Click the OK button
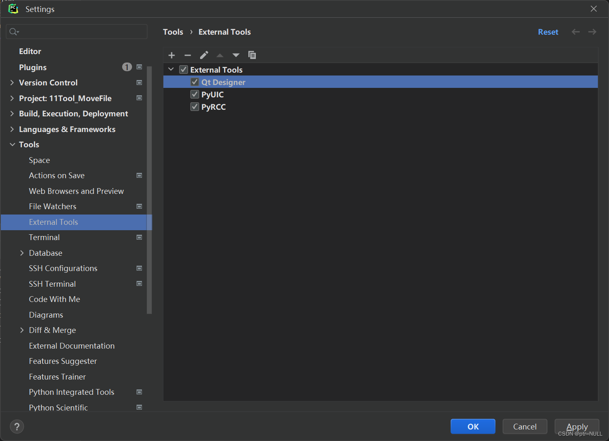The image size is (609, 441). [473, 427]
